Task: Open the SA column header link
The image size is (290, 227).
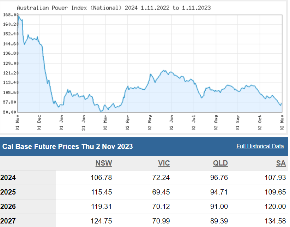Action: point(281,163)
